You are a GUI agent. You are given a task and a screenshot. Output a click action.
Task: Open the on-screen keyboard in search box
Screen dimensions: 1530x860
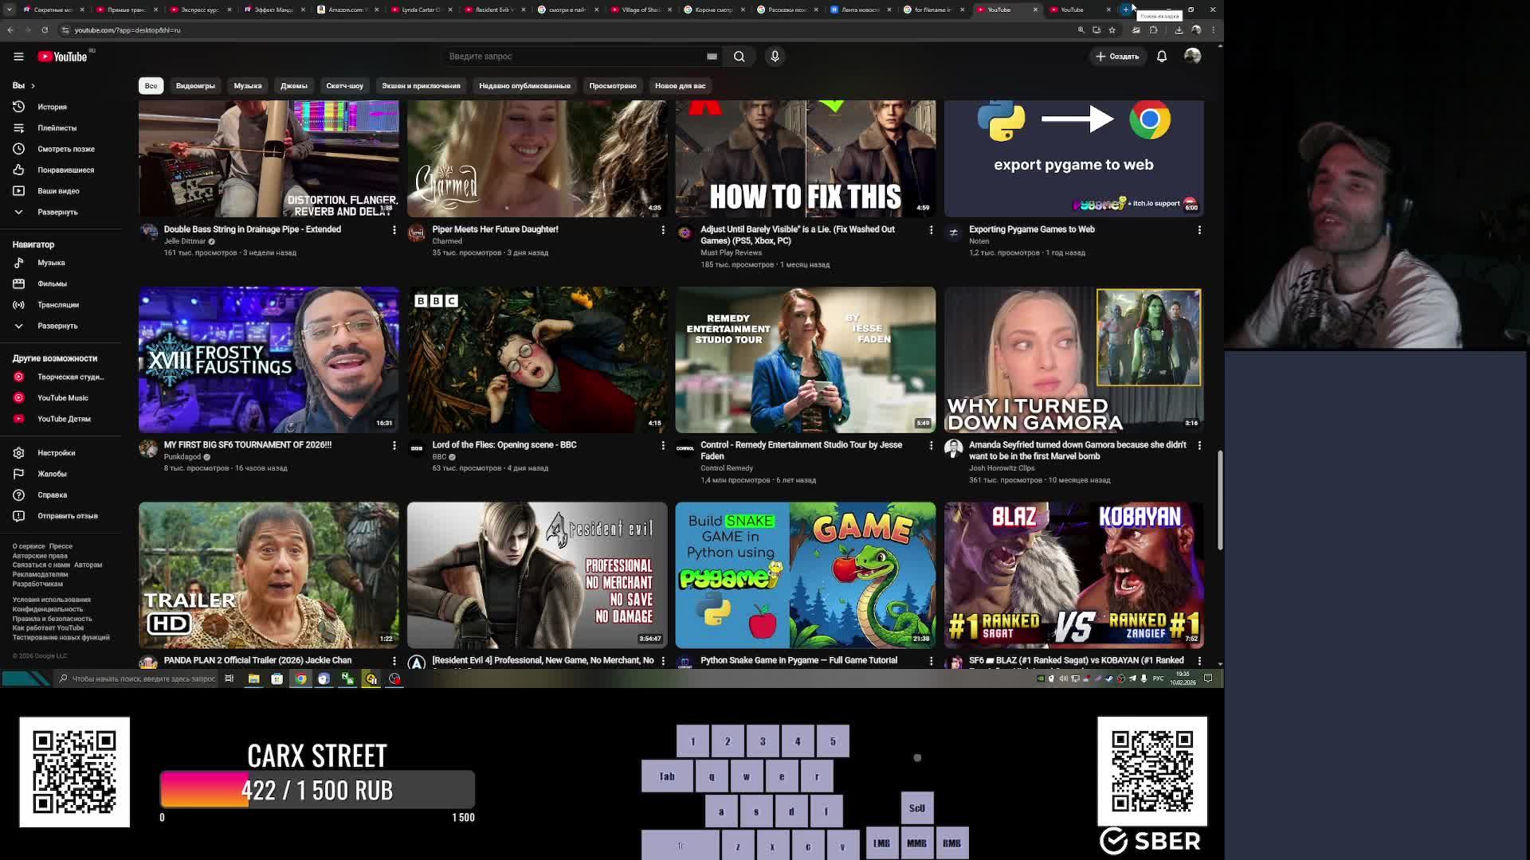(x=712, y=57)
